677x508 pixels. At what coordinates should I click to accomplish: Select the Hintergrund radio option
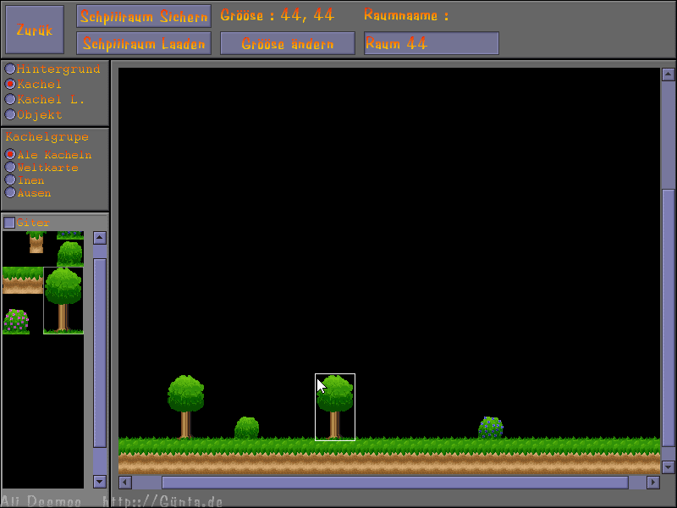(10, 69)
